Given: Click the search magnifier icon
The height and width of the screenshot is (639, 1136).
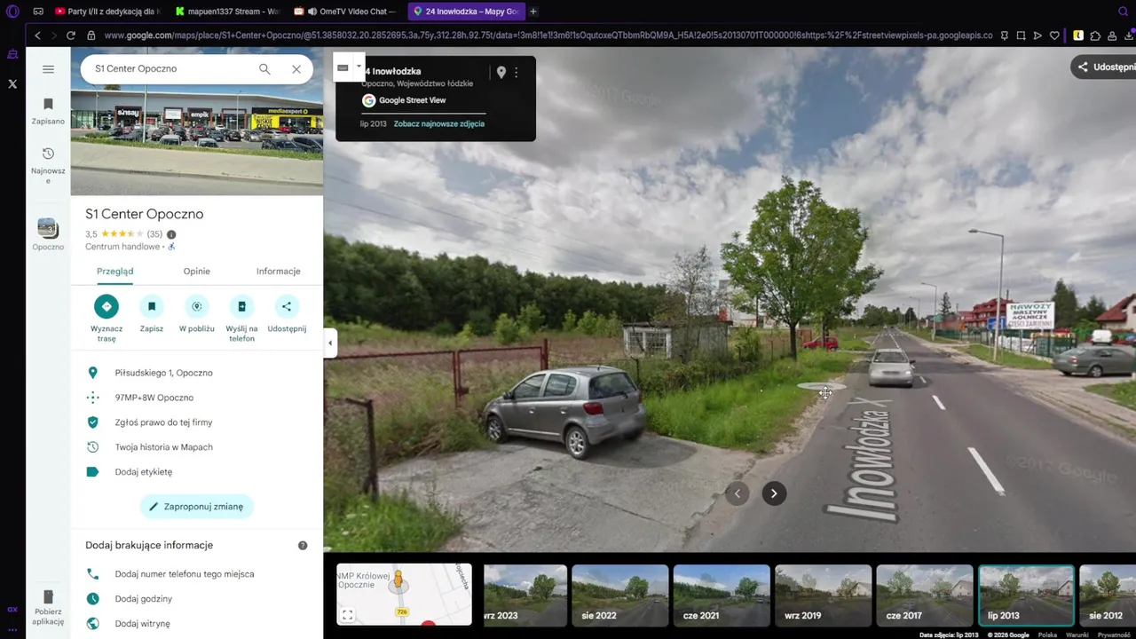Looking at the screenshot, I should point(264,68).
